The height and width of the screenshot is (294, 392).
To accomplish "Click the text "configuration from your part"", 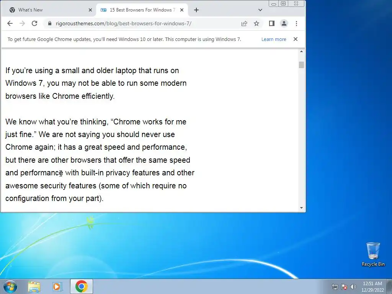I will tap(53, 199).
